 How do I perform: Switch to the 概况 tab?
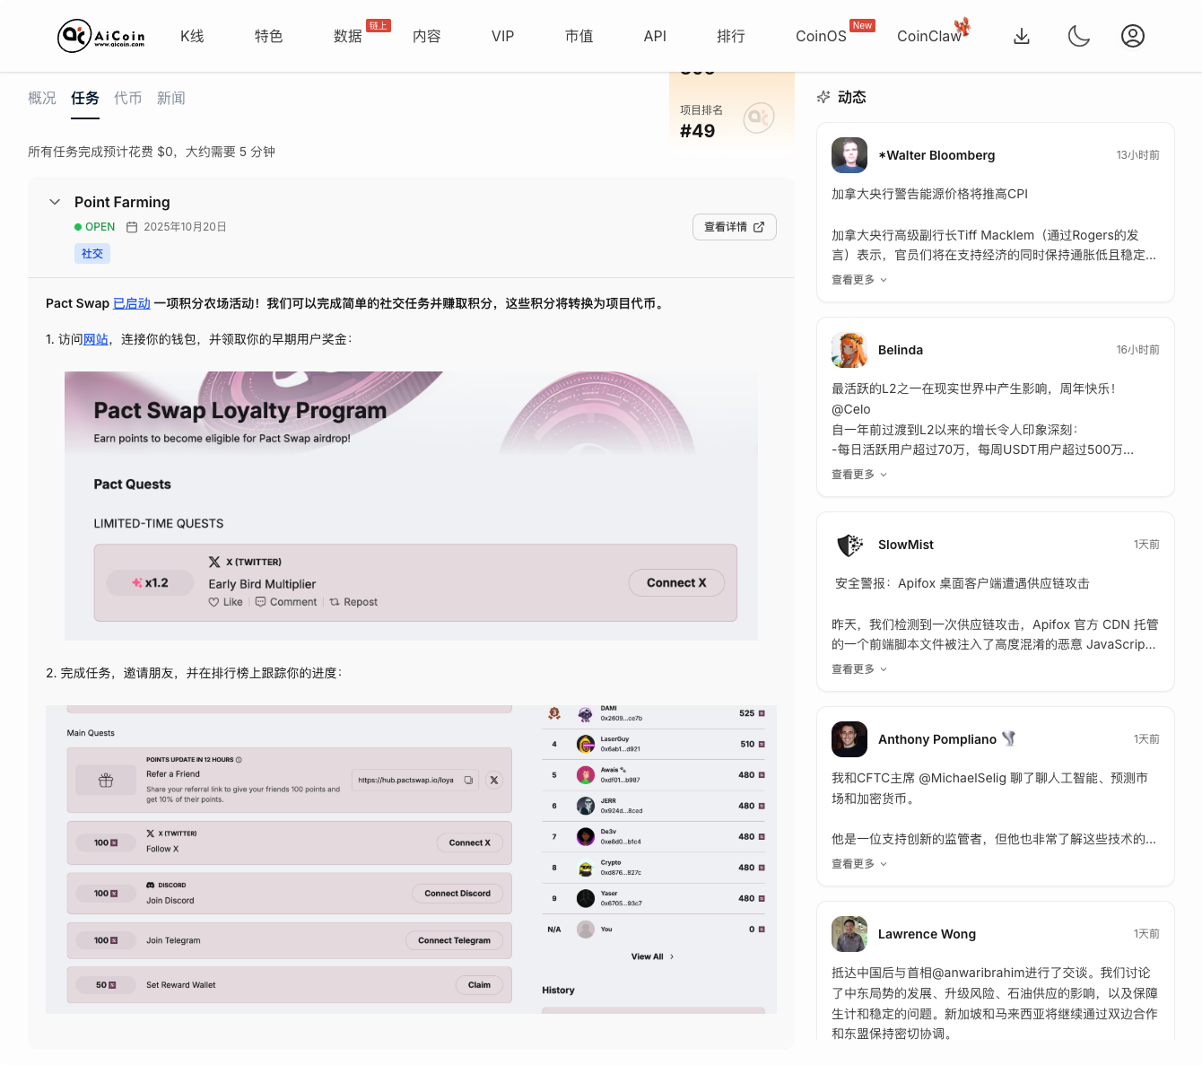pyautogui.click(x=41, y=97)
